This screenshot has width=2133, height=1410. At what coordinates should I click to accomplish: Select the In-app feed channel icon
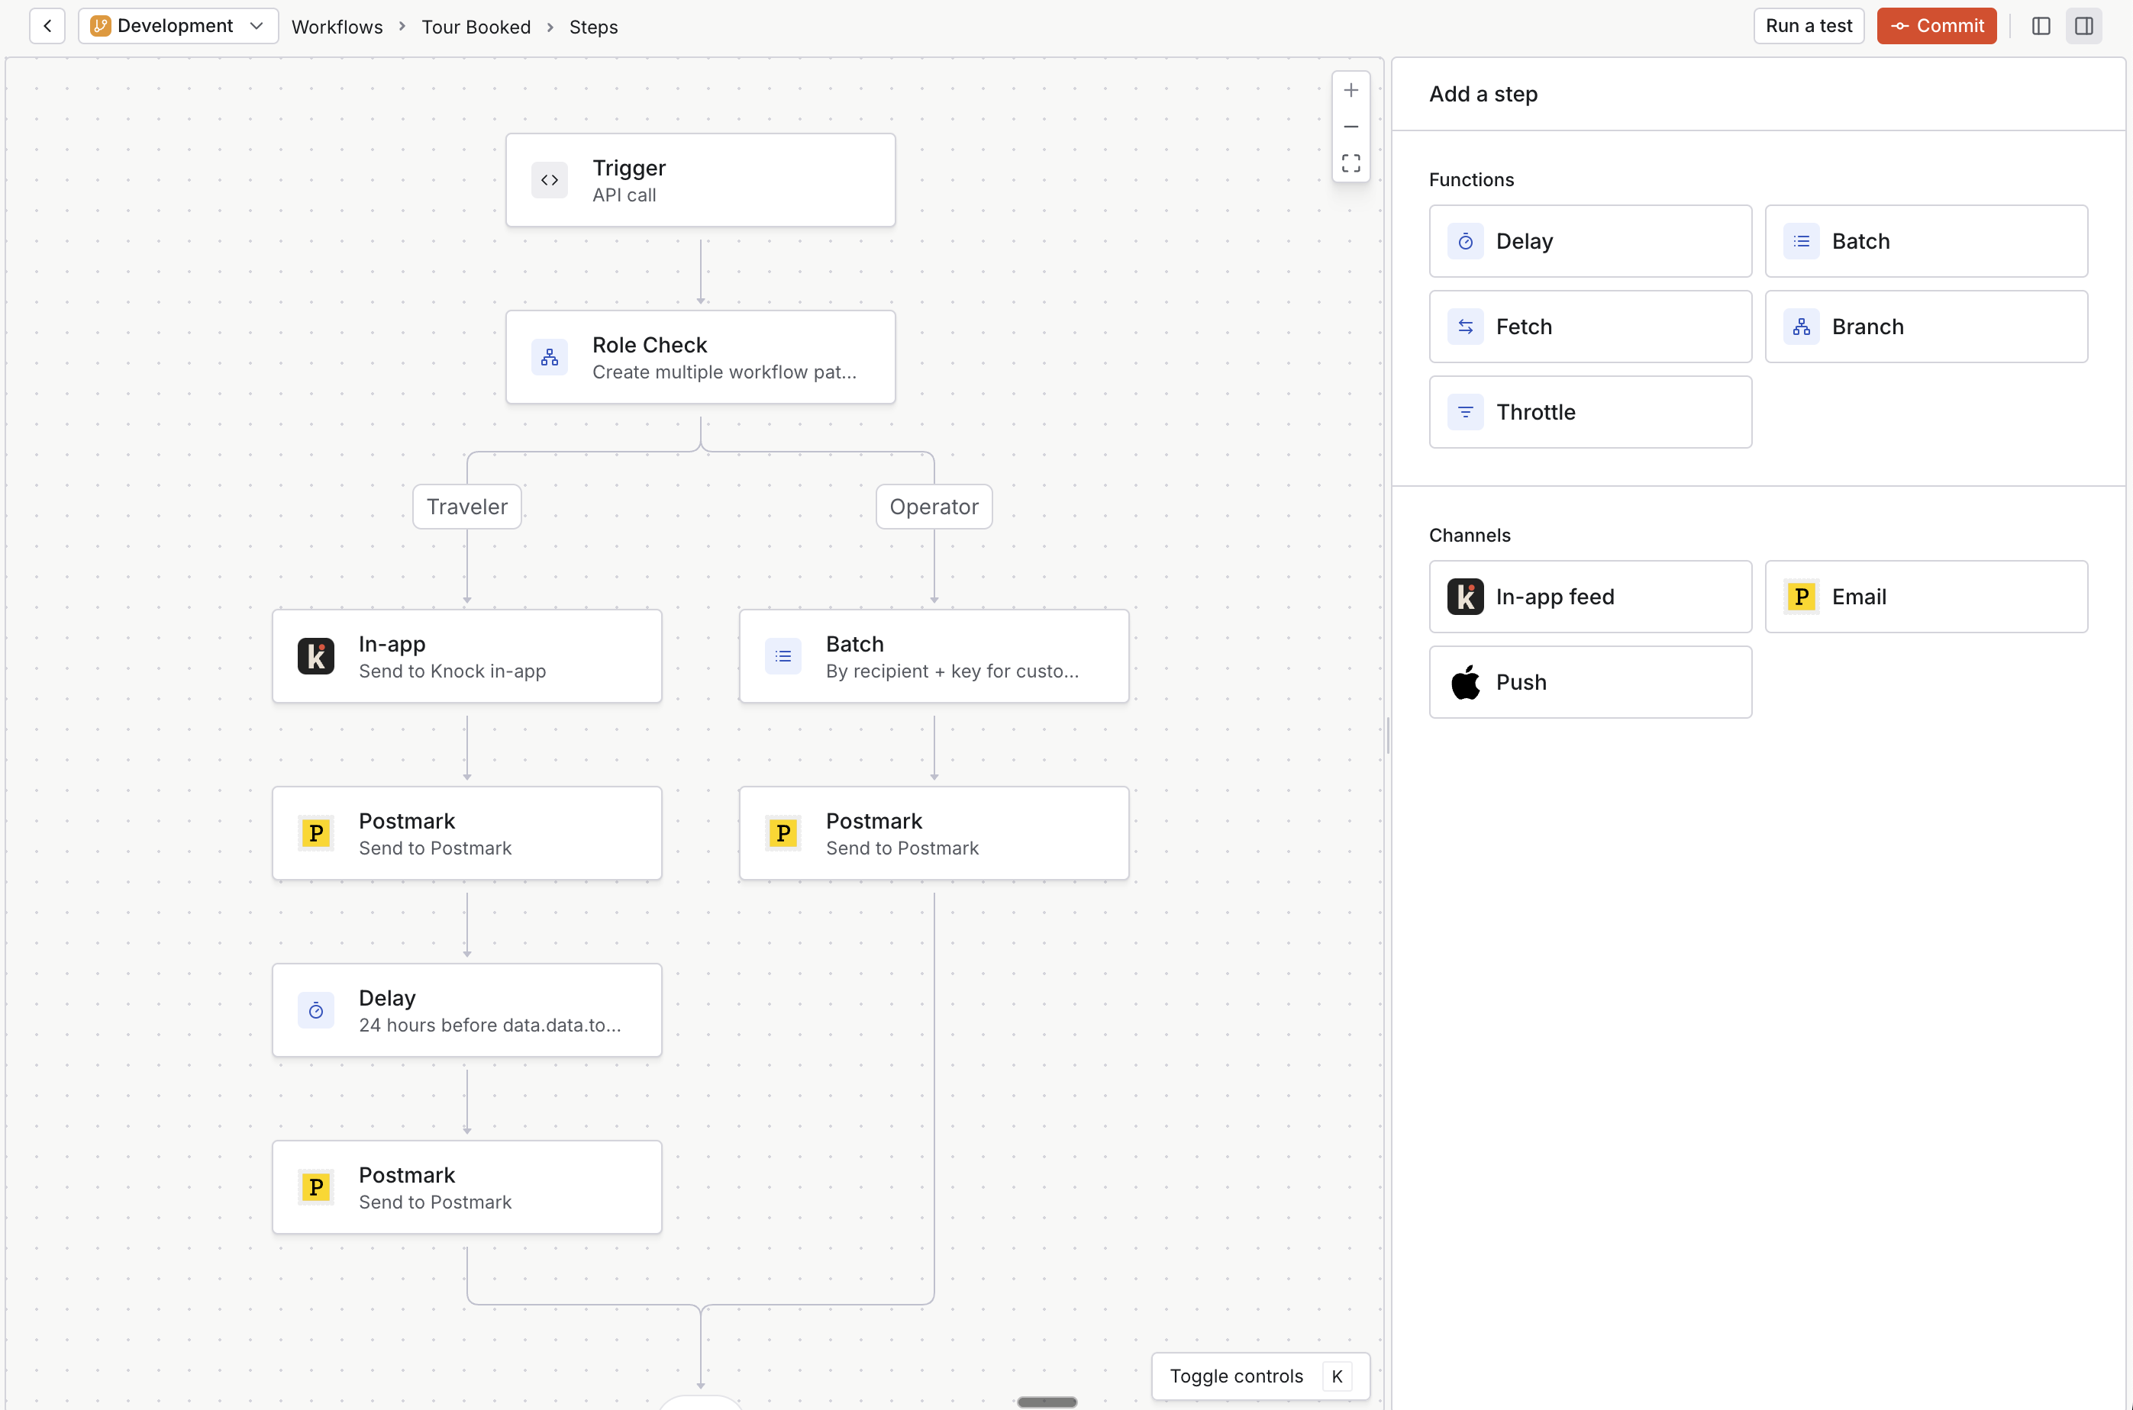pyautogui.click(x=1464, y=597)
